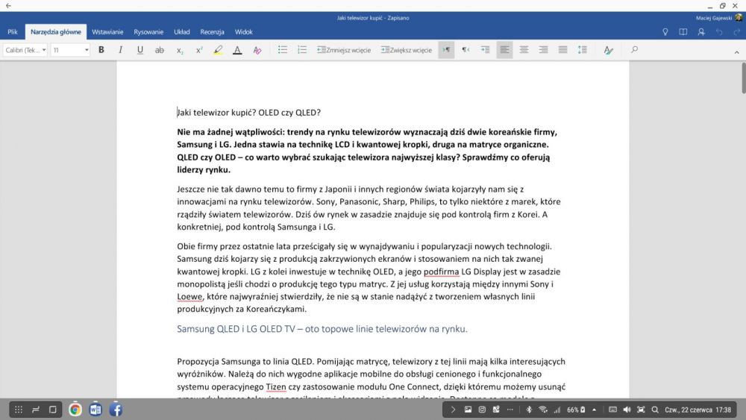Click the taskbar square overview icon
746x420 pixels.
pyautogui.click(x=53, y=410)
